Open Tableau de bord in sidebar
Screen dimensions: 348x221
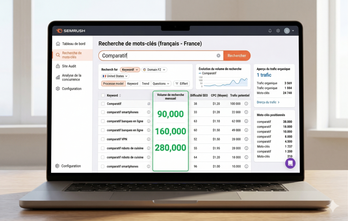(72, 44)
